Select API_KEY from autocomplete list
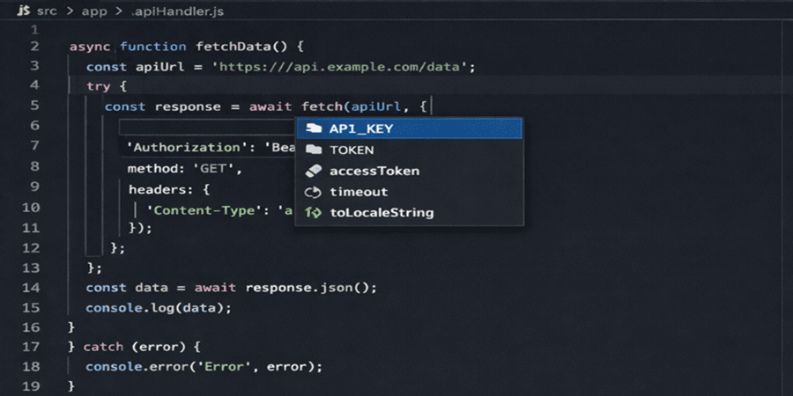This screenshot has width=793, height=396. pos(361,128)
